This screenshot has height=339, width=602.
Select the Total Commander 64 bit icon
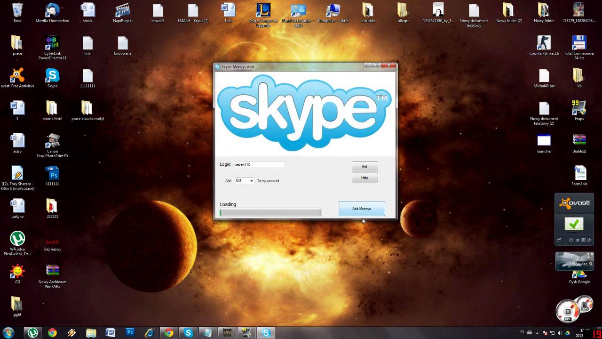[x=579, y=48]
